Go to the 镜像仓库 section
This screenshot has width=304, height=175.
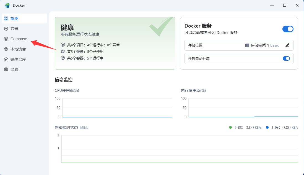18,59
